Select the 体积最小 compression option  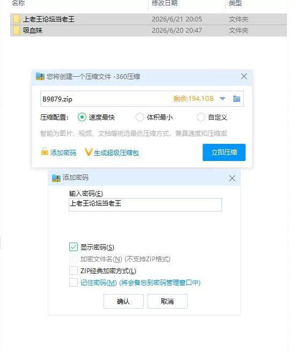140,117
